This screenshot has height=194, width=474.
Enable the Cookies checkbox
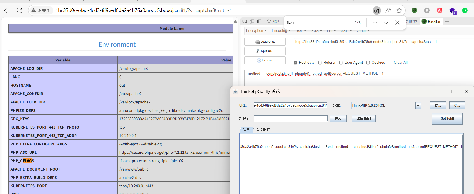(368, 63)
